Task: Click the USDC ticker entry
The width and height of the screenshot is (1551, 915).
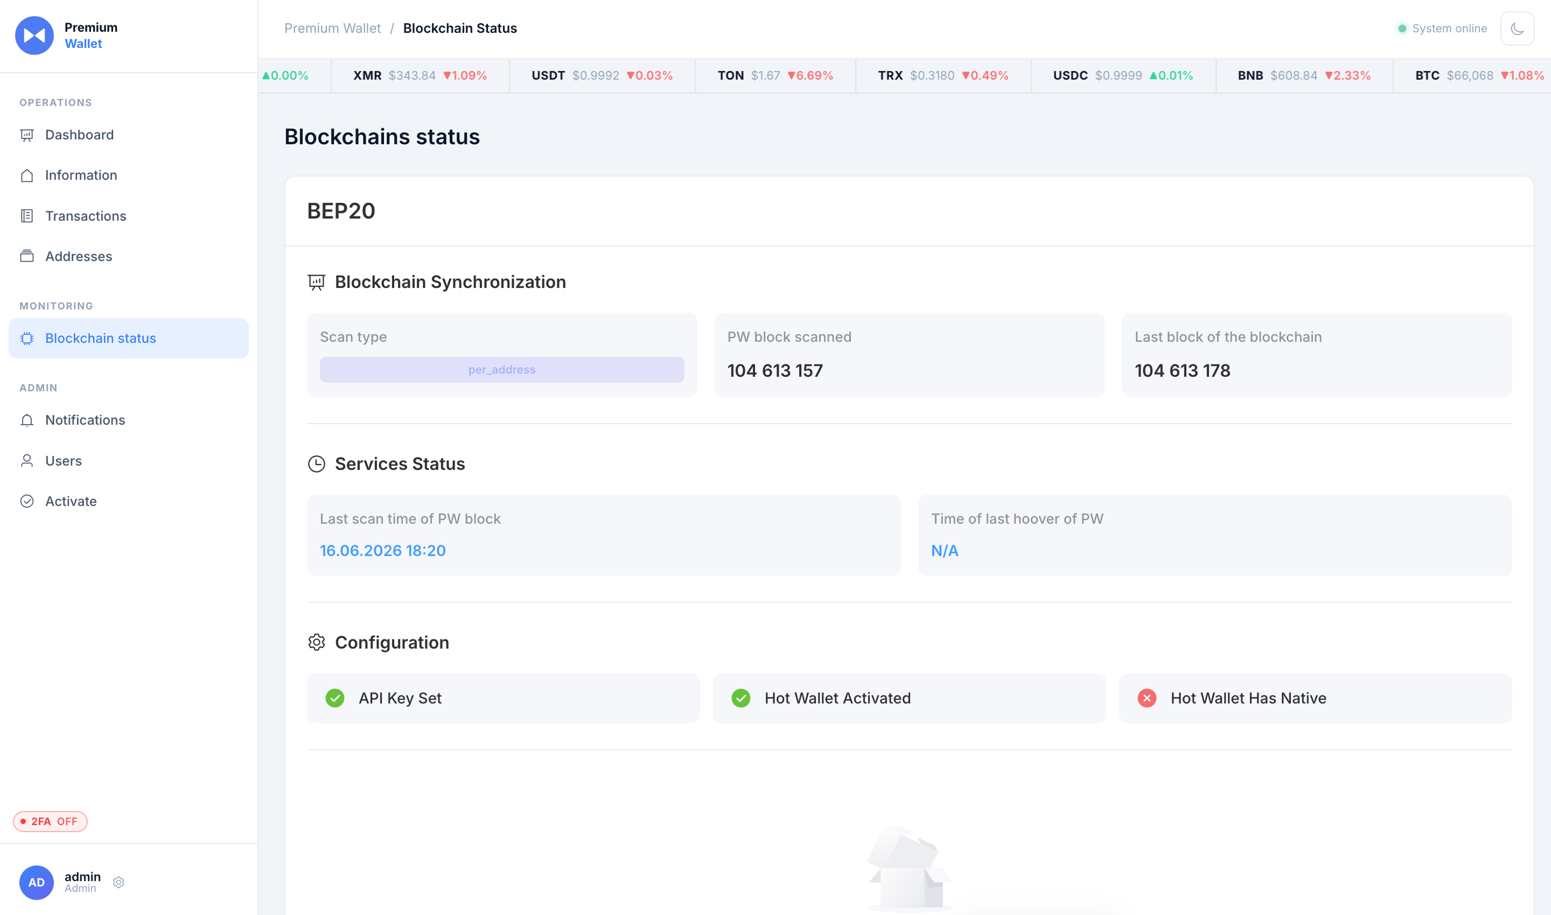Action: [1123, 75]
